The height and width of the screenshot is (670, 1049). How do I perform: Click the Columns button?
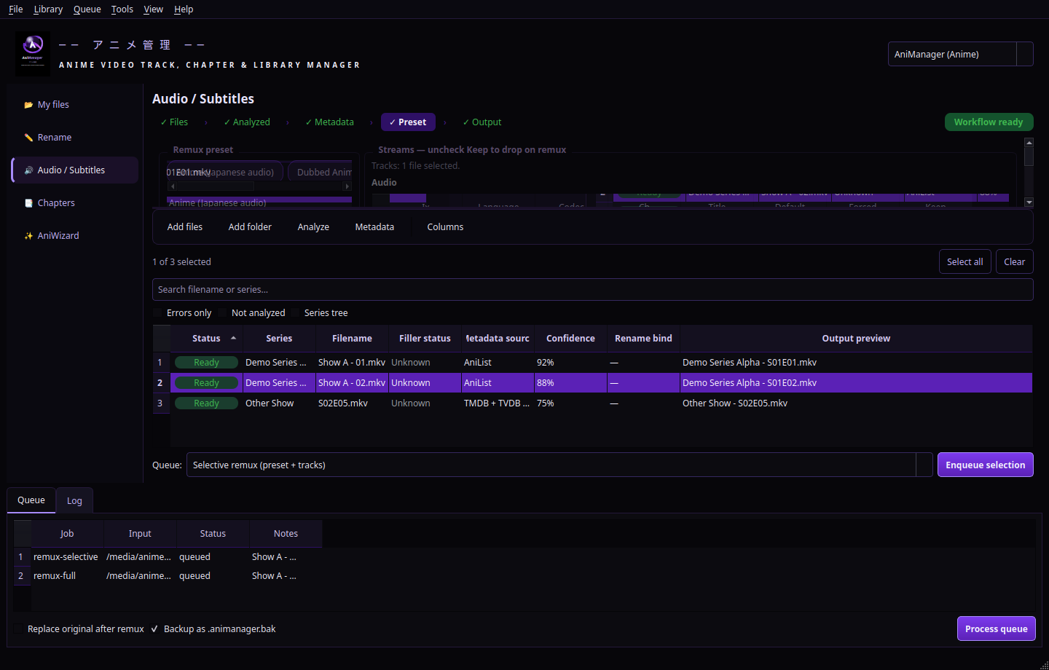click(x=445, y=227)
